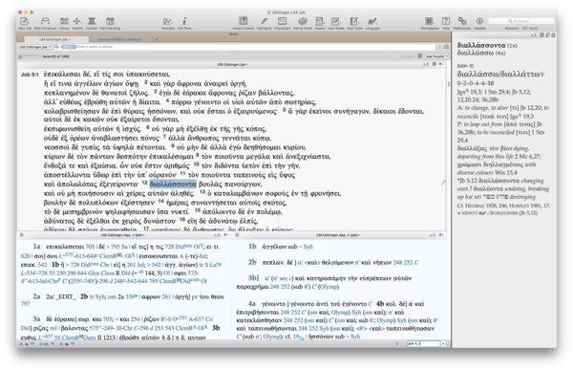The width and height of the screenshot is (573, 371).
Task: Add a new tab with the plus button
Action: tap(157, 39)
